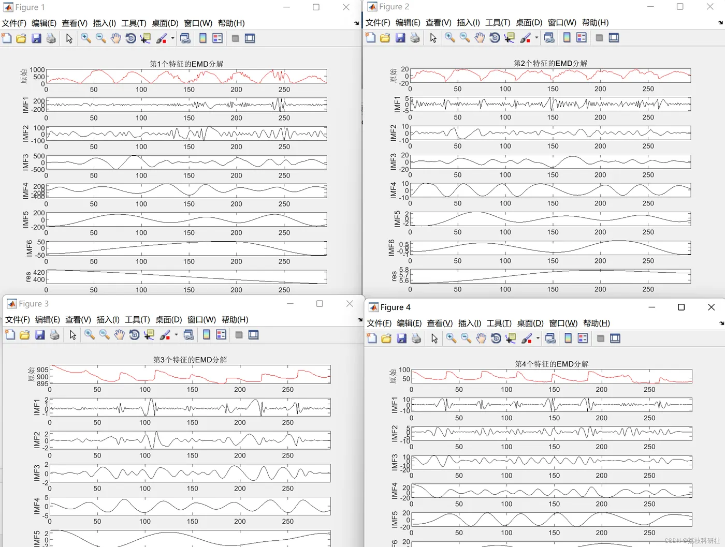Click the res subplot in Figure 1
This screenshot has width=725, height=547.
187,277
